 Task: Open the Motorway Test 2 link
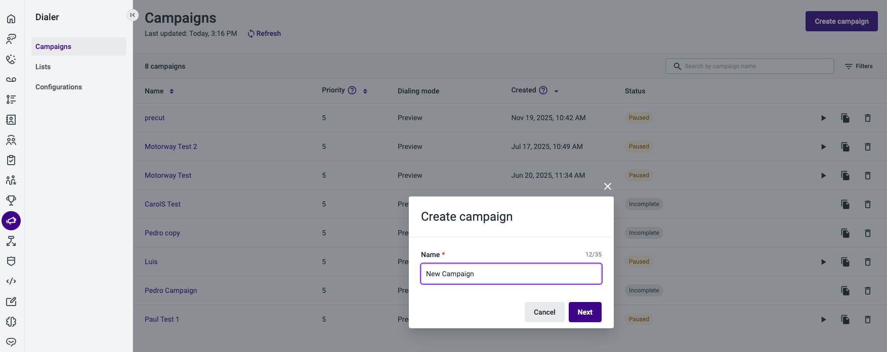pyautogui.click(x=171, y=146)
